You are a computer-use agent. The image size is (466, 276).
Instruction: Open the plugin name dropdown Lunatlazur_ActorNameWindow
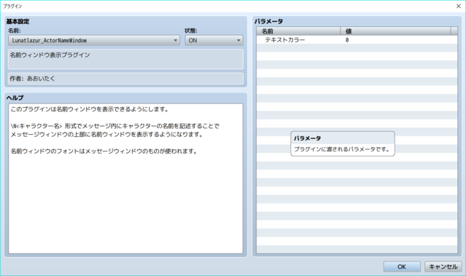tap(94, 40)
